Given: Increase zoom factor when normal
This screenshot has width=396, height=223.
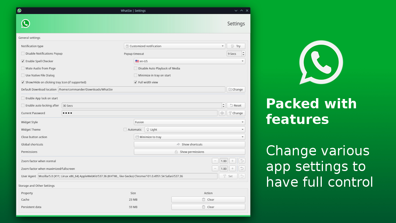Looking at the screenshot, I should [232, 161].
